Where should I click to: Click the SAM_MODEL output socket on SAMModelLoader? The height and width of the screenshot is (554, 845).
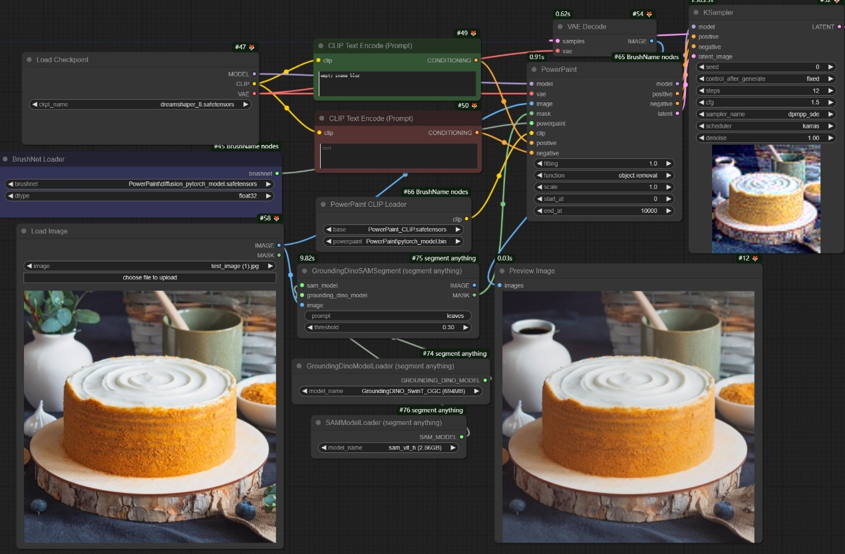462,437
